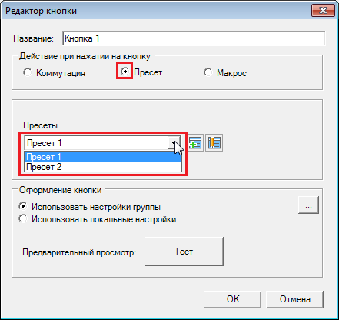Open the preset editor pencil icon
The height and width of the screenshot is (320, 339).
(214, 143)
